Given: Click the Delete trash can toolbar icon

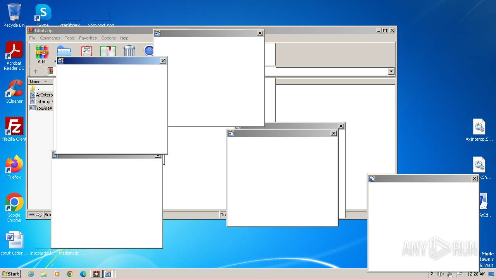Looking at the screenshot, I should click(129, 51).
